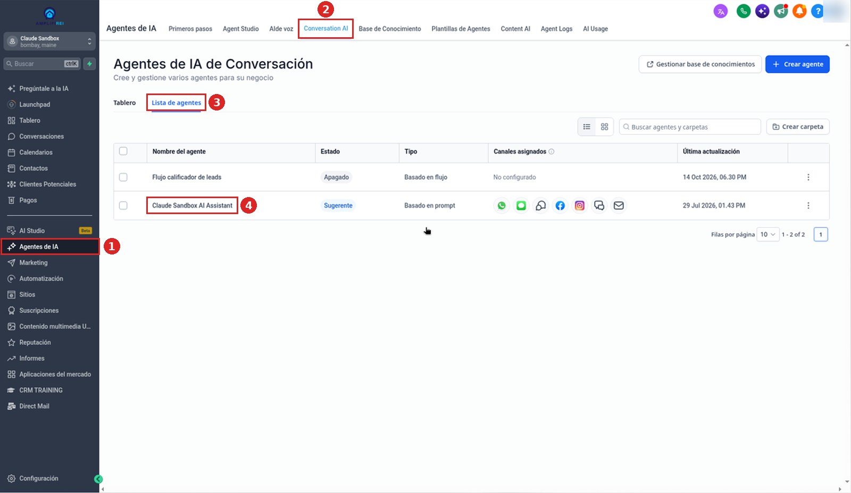Click the Facebook channel icon

[560, 206]
